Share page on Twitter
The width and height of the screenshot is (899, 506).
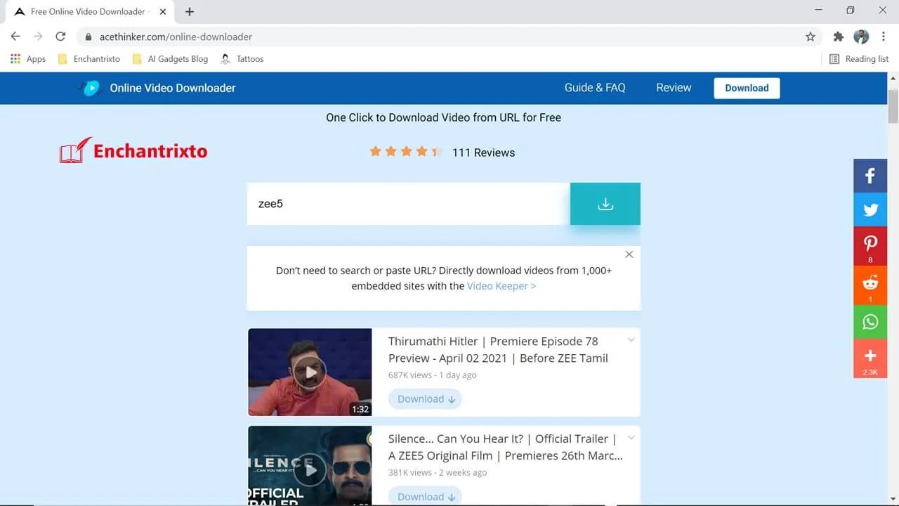tap(870, 209)
